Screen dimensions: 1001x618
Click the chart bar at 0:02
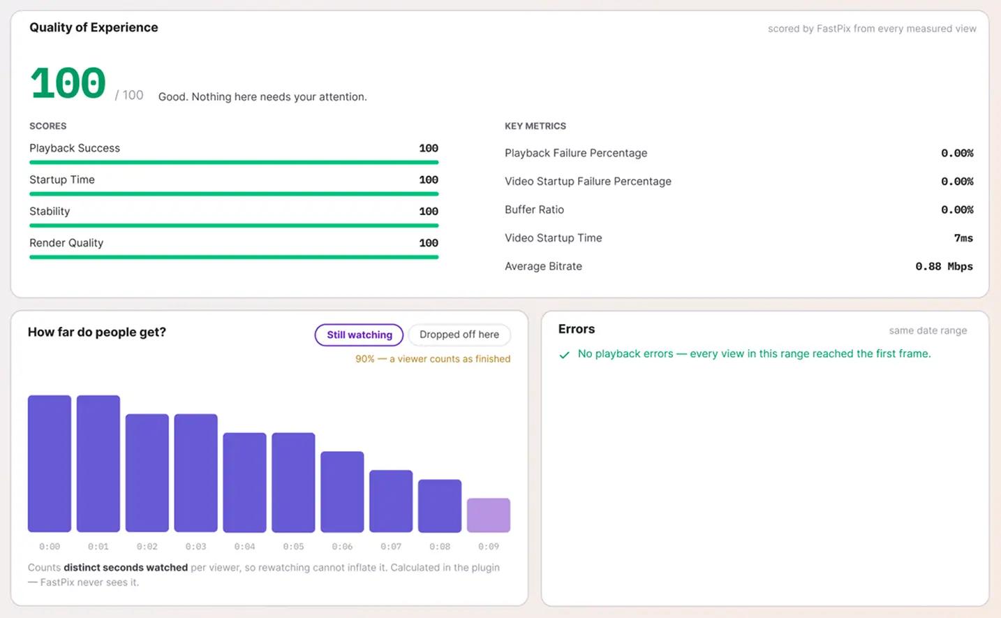[x=147, y=473]
